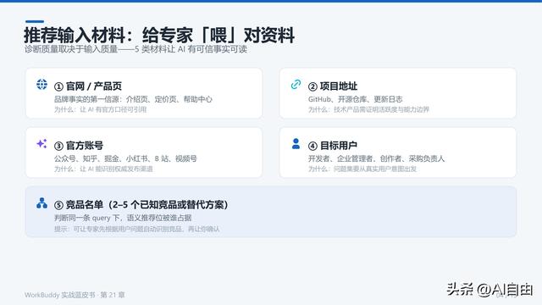Select the heading ⑤ 竞品名单（2–5 个已知竞品或替代方案）
542x305 pixels.
tap(141, 205)
